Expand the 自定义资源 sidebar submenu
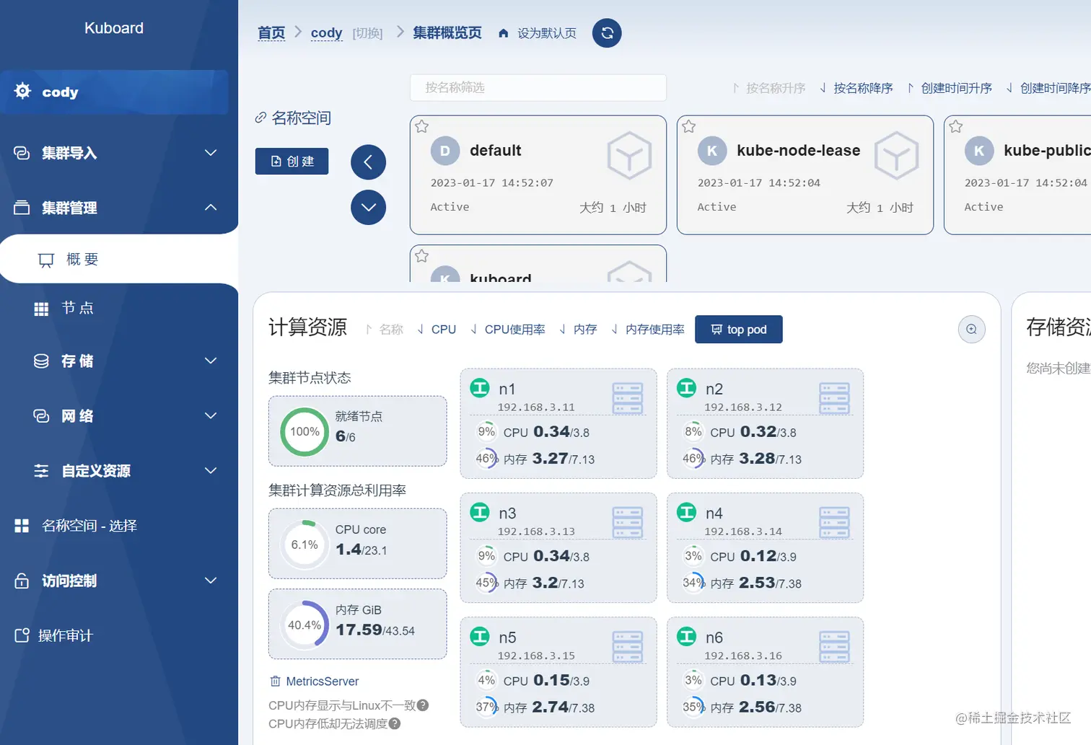1091x745 pixels. coord(119,471)
